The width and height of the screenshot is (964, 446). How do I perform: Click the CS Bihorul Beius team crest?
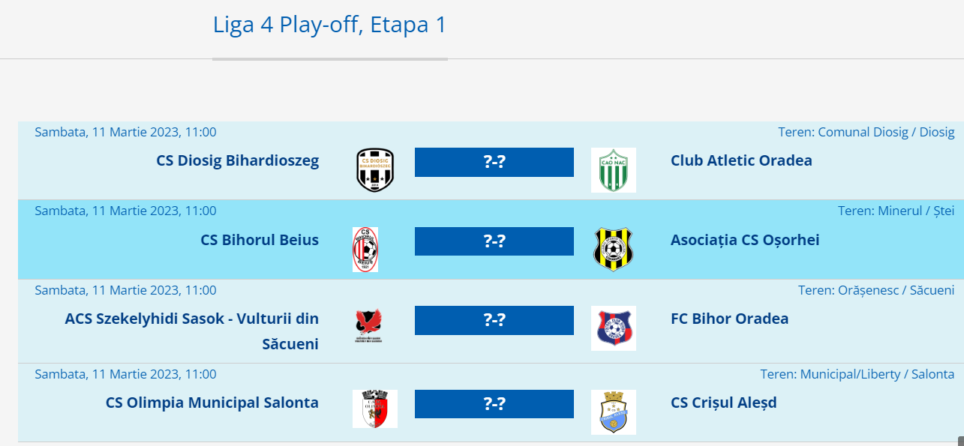365,250
